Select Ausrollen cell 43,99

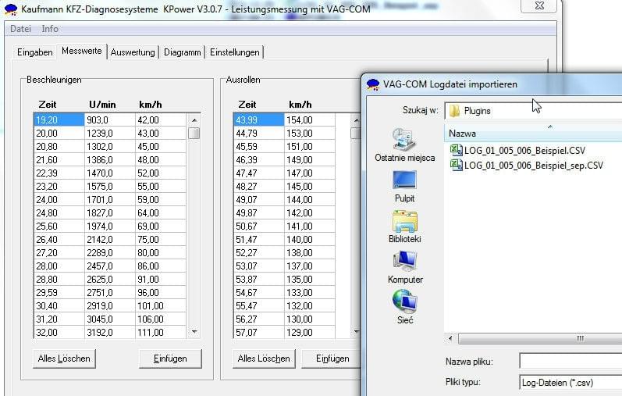(x=259, y=120)
